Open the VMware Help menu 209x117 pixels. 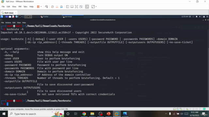click(x=31, y=6)
